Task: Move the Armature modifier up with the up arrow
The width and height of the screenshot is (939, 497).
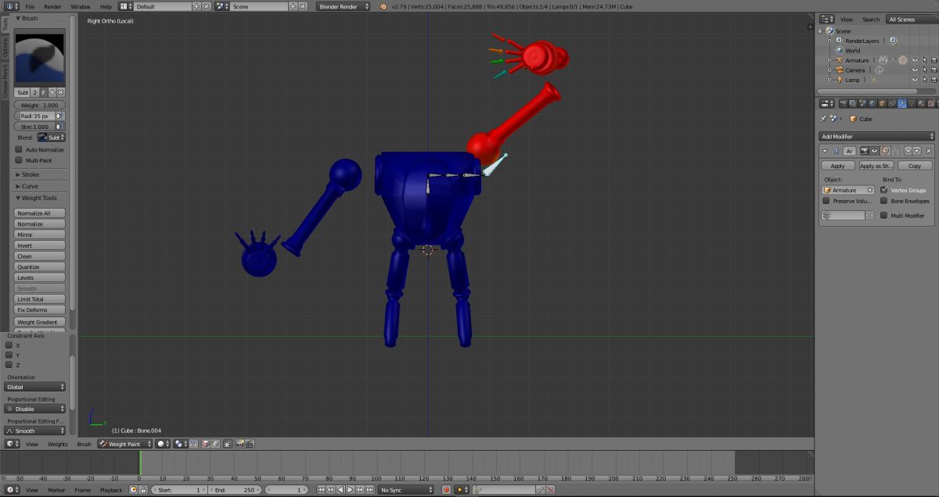Action: tap(908, 151)
